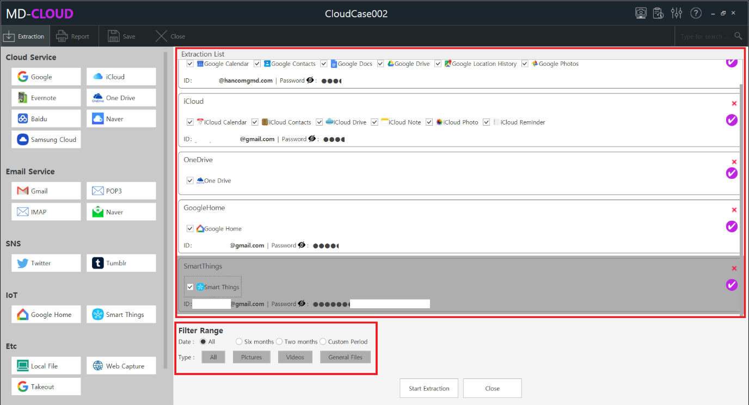Add Google cloud service
The height and width of the screenshot is (405, 749).
tap(46, 77)
